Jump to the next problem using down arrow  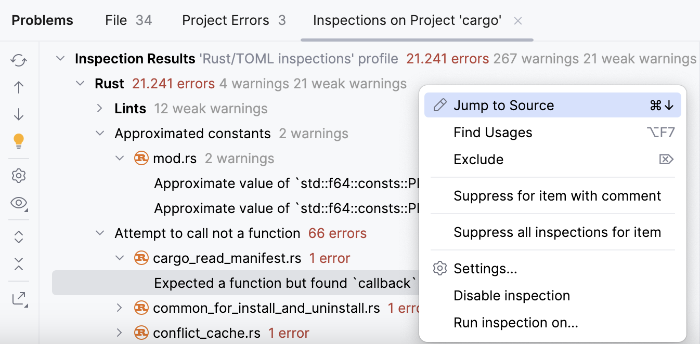coord(19,114)
